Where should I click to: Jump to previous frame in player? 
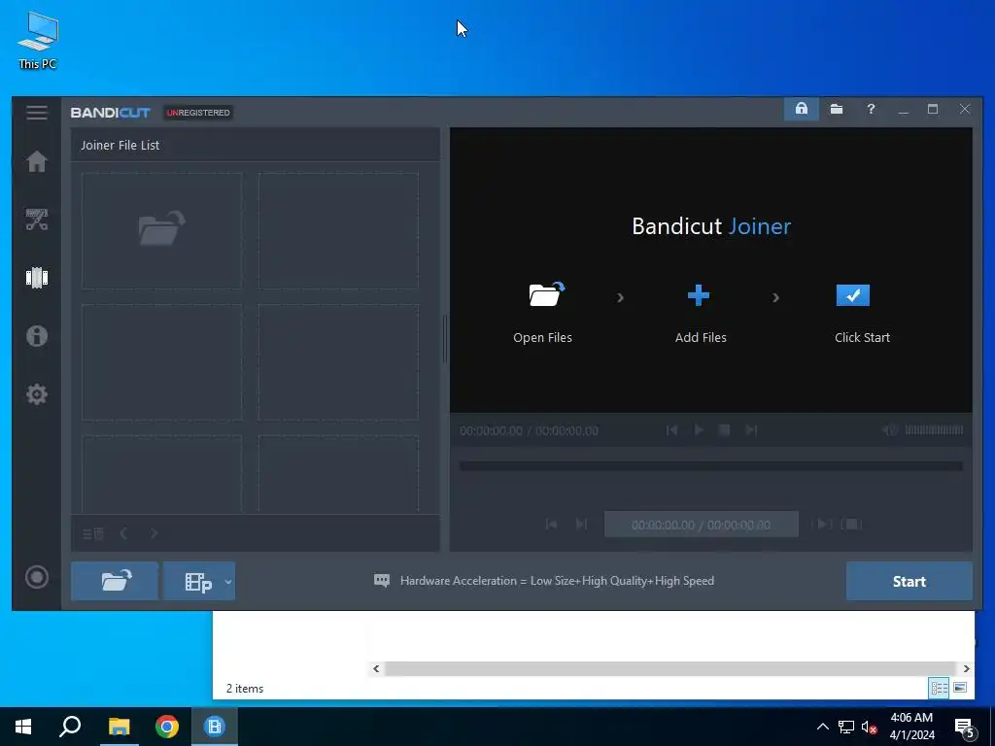671,430
